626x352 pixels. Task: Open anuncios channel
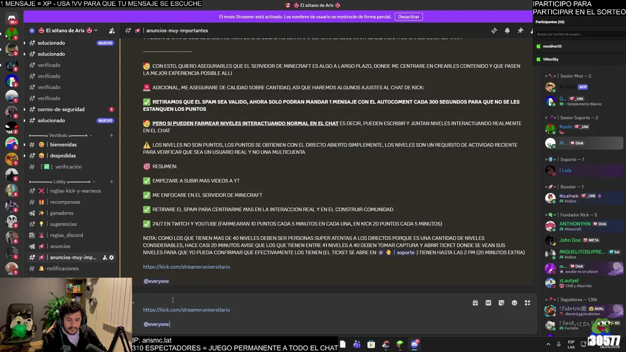71,246
